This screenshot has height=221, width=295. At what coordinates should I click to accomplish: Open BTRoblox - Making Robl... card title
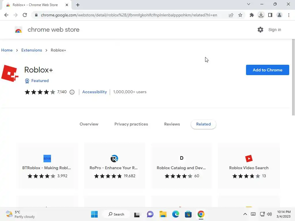46,168
